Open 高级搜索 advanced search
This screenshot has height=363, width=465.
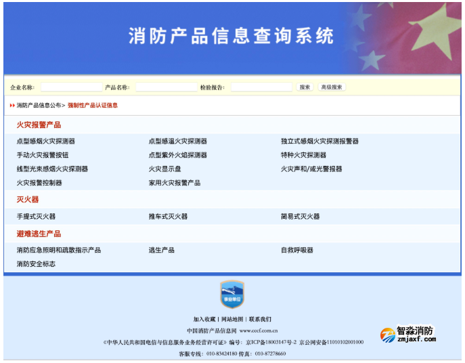(332, 87)
